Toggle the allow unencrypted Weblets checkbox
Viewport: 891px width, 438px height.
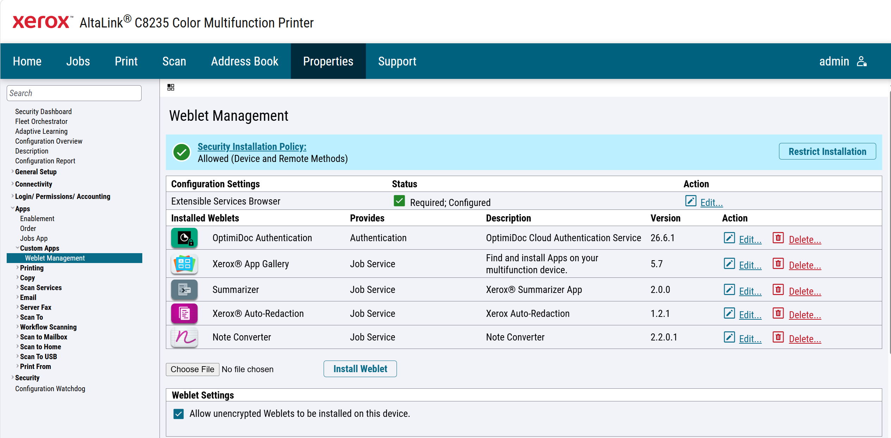click(x=179, y=414)
